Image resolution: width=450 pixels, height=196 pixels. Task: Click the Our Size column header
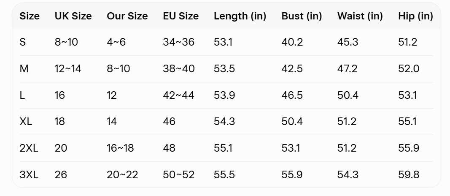(127, 16)
